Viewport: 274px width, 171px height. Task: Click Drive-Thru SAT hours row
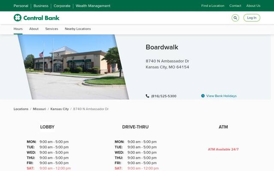coord(137,168)
